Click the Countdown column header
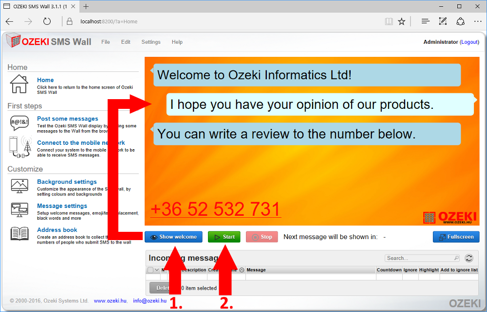The width and height of the screenshot is (487, 312). click(x=389, y=270)
